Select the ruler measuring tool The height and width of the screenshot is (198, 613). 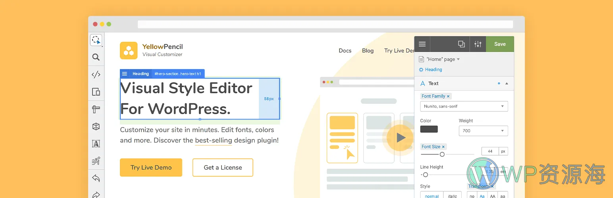coord(96,109)
